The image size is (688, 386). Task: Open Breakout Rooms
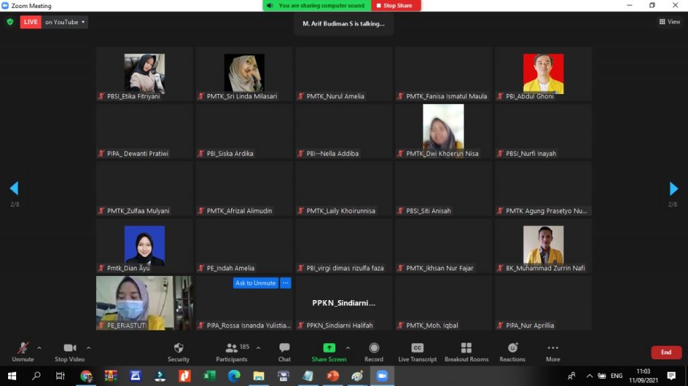coord(466,348)
